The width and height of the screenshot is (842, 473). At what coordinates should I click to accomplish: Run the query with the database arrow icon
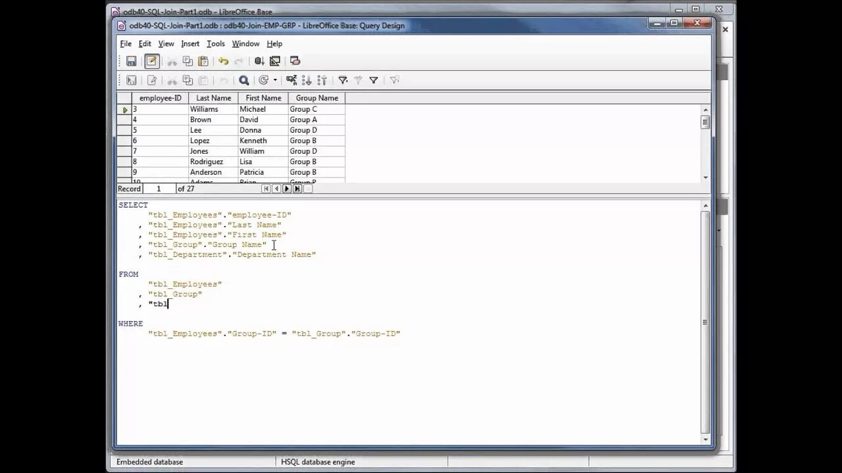click(259, 61)
